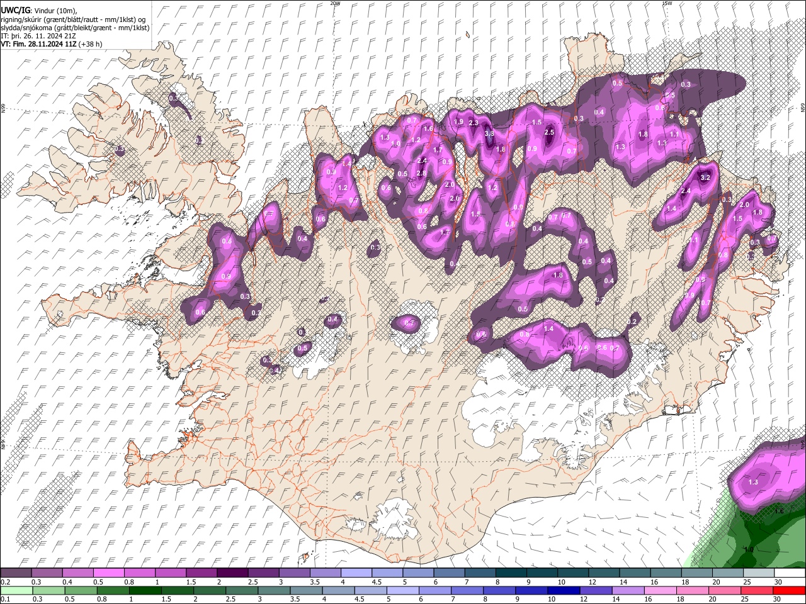Pick the lower legend swatch starting at 25
This screenshot has width=806, height=604.
pos(756,590)
